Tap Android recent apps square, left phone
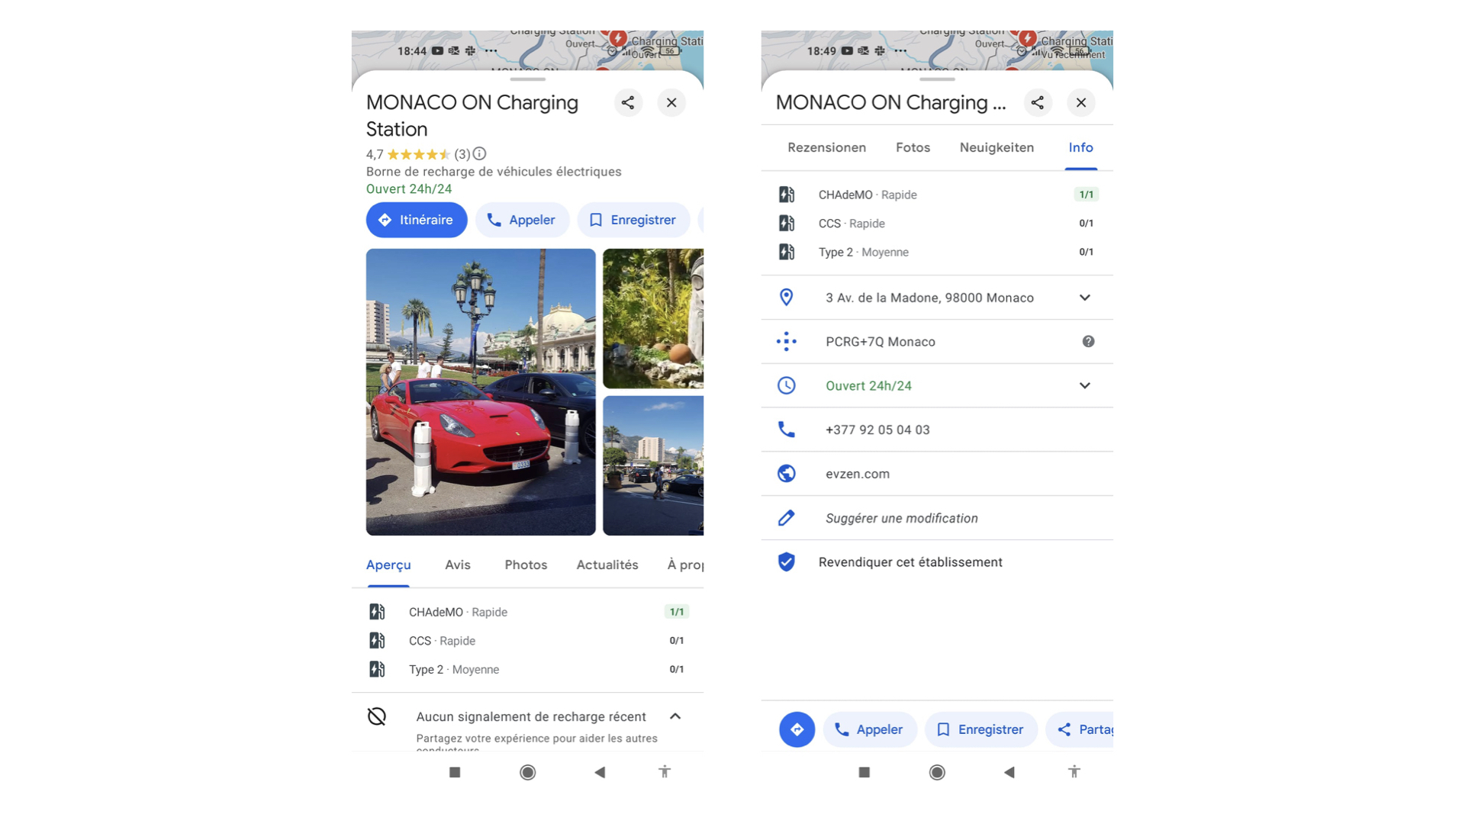Viewport: 1465px width, 824px height. tap(455, 772)
